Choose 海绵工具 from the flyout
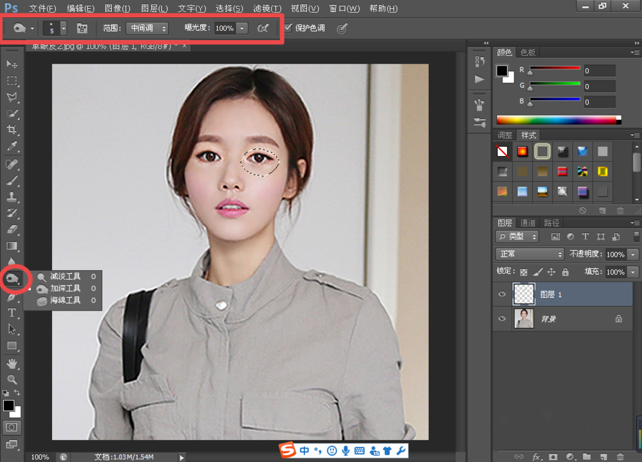642x462 pixels. click(64, 300)
